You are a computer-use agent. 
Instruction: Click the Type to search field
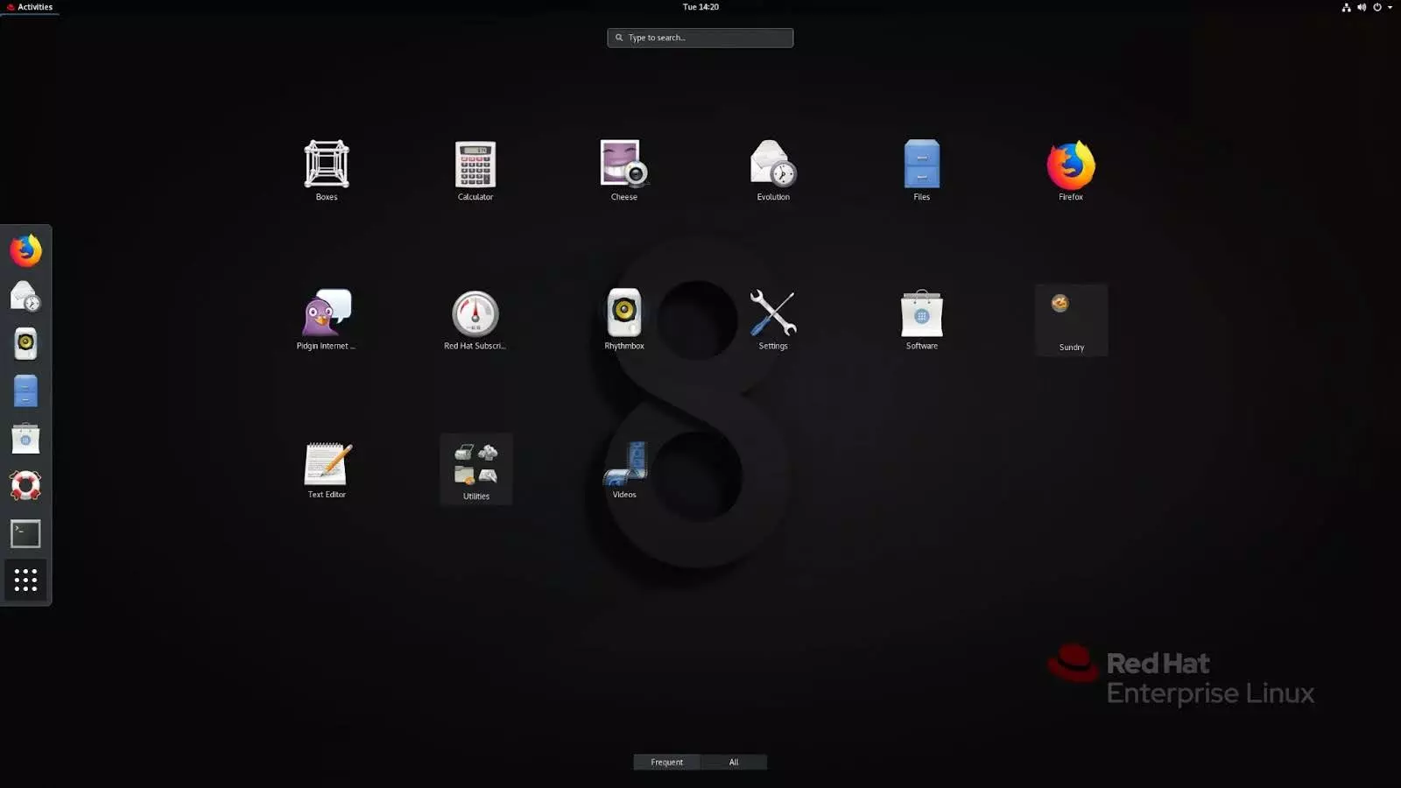click(700, 38)
